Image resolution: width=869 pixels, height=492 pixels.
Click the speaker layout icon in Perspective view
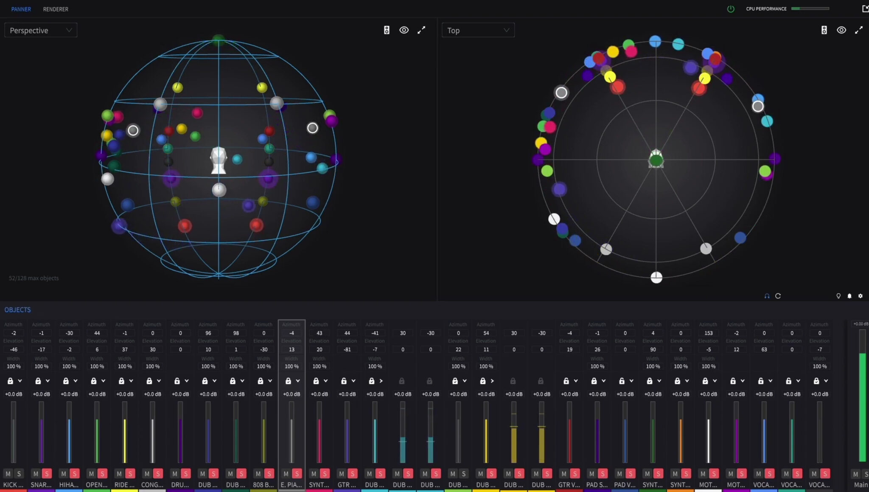click(x=387, y=30)
